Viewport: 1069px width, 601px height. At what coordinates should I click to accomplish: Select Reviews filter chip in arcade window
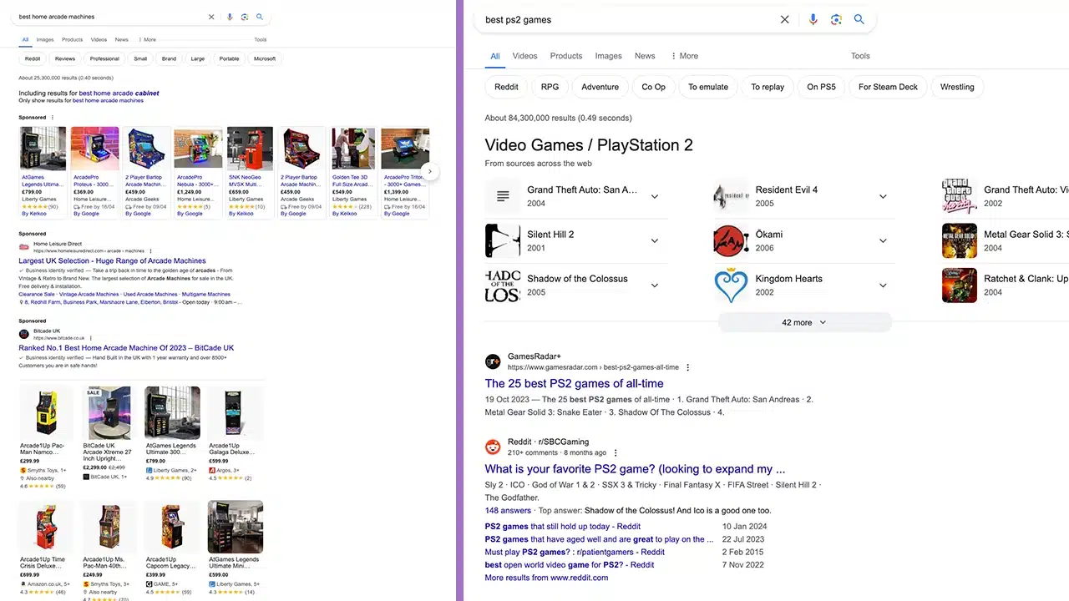click(x=65, y=58)
